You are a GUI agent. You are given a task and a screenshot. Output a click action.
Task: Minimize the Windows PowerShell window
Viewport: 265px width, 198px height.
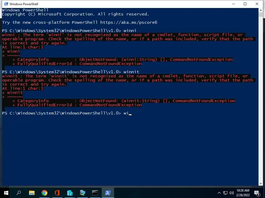pyautogui.click(x=234, y=4)
